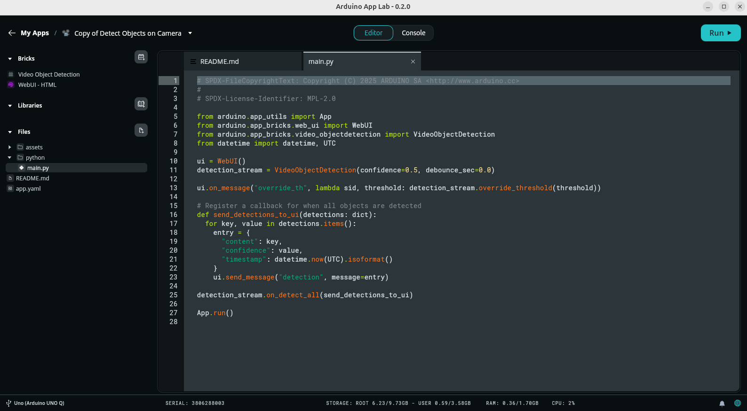Click on 'VideoObjectDetection(confidence=0.5' code text
The height and width of the screenshot is (411, 747).
[x=346, y=170]
